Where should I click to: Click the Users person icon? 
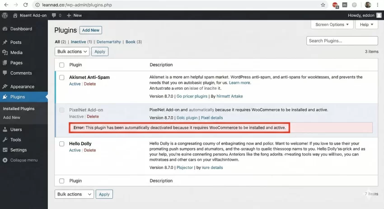pos(5,129)
